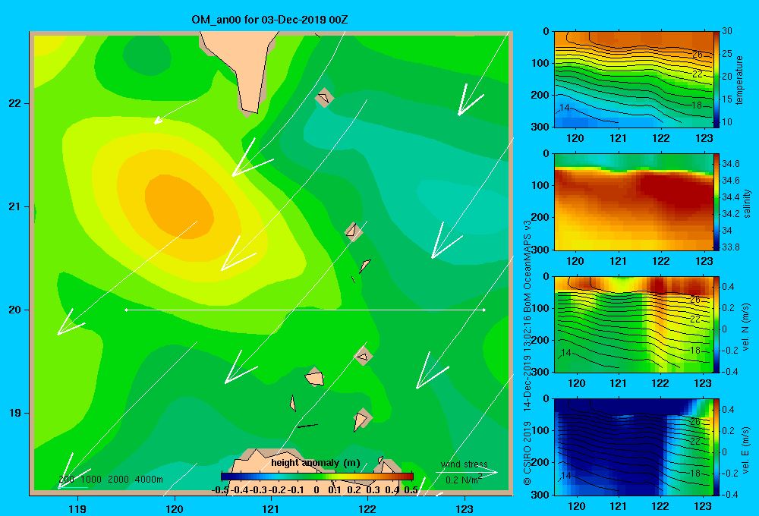Open the temperature depth section panel
The width and height of the screenshot is (759, 516).
coord(633,80)
